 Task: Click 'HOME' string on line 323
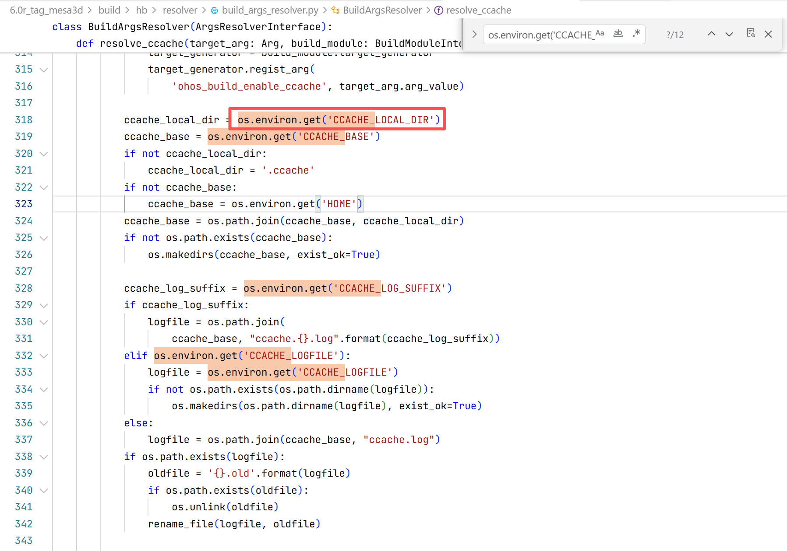[339, 204]
